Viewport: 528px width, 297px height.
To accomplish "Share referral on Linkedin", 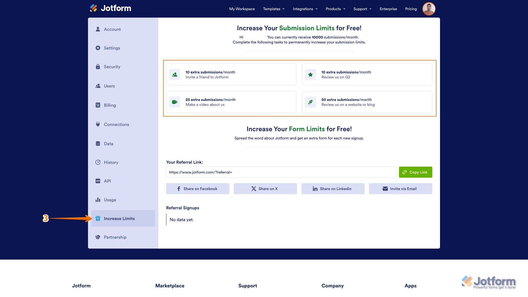I will (x=333, y=189).
